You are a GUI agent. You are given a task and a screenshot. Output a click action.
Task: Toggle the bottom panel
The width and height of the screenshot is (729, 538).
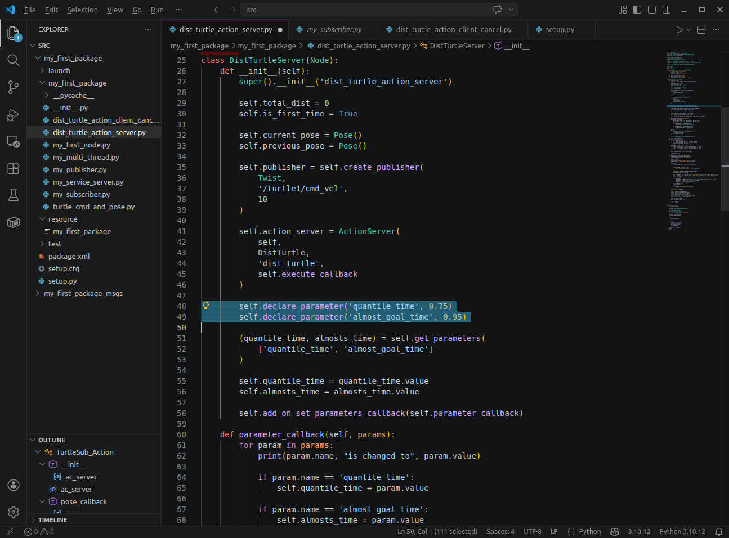(x=652, y=10)
